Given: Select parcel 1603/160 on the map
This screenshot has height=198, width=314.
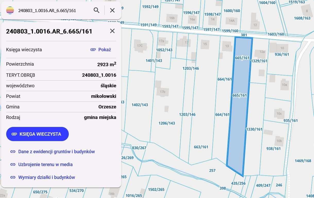Looking at the screenshot, I should point(276,34).
